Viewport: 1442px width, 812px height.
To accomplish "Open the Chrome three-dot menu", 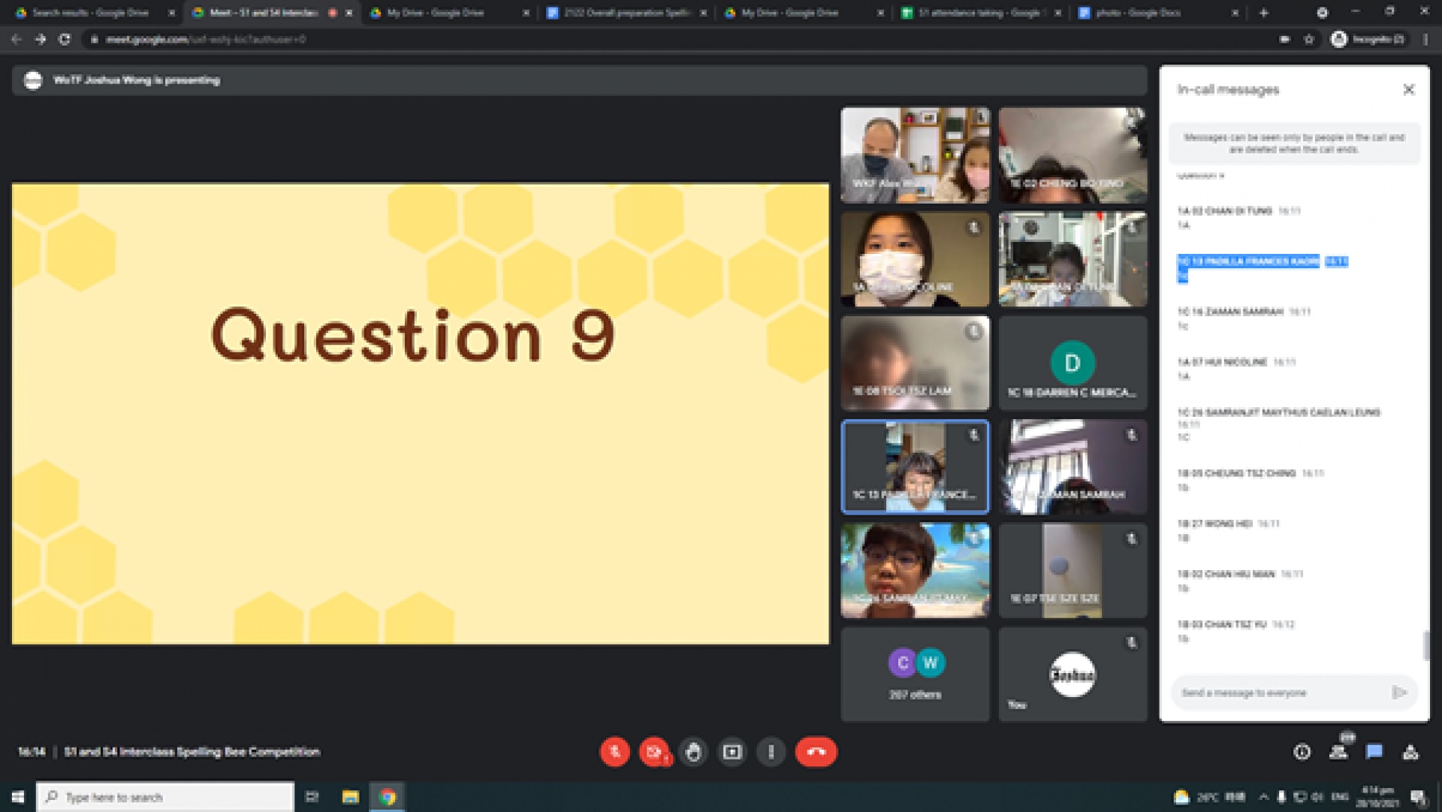I will (x=1425, y=39).
